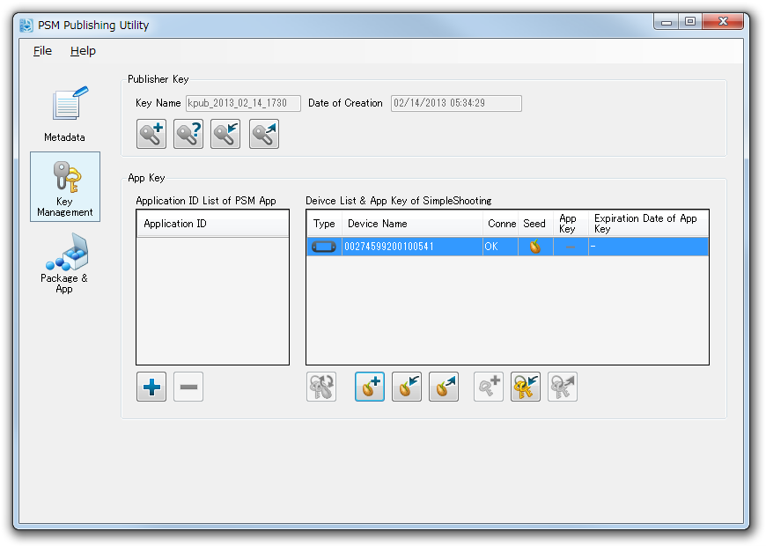Click the Application ID column header
Viewport: 766px width, 546px height.
212,224
